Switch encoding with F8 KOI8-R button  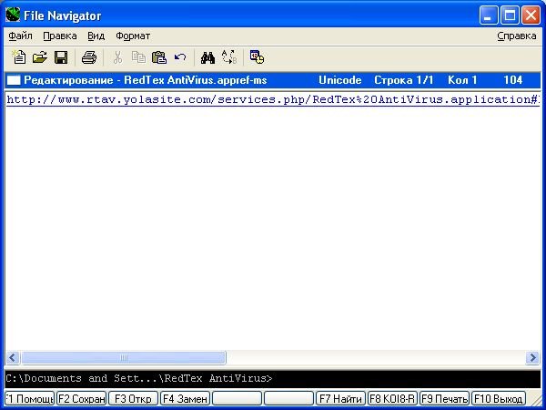coord(392,398)
